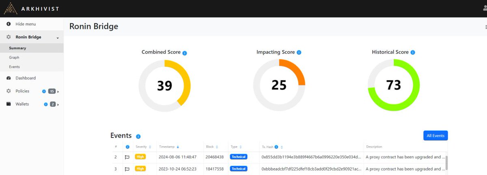The image size is (487, 175).
Task: Click the Ronin Bridge page title
Action: point(94,27)
